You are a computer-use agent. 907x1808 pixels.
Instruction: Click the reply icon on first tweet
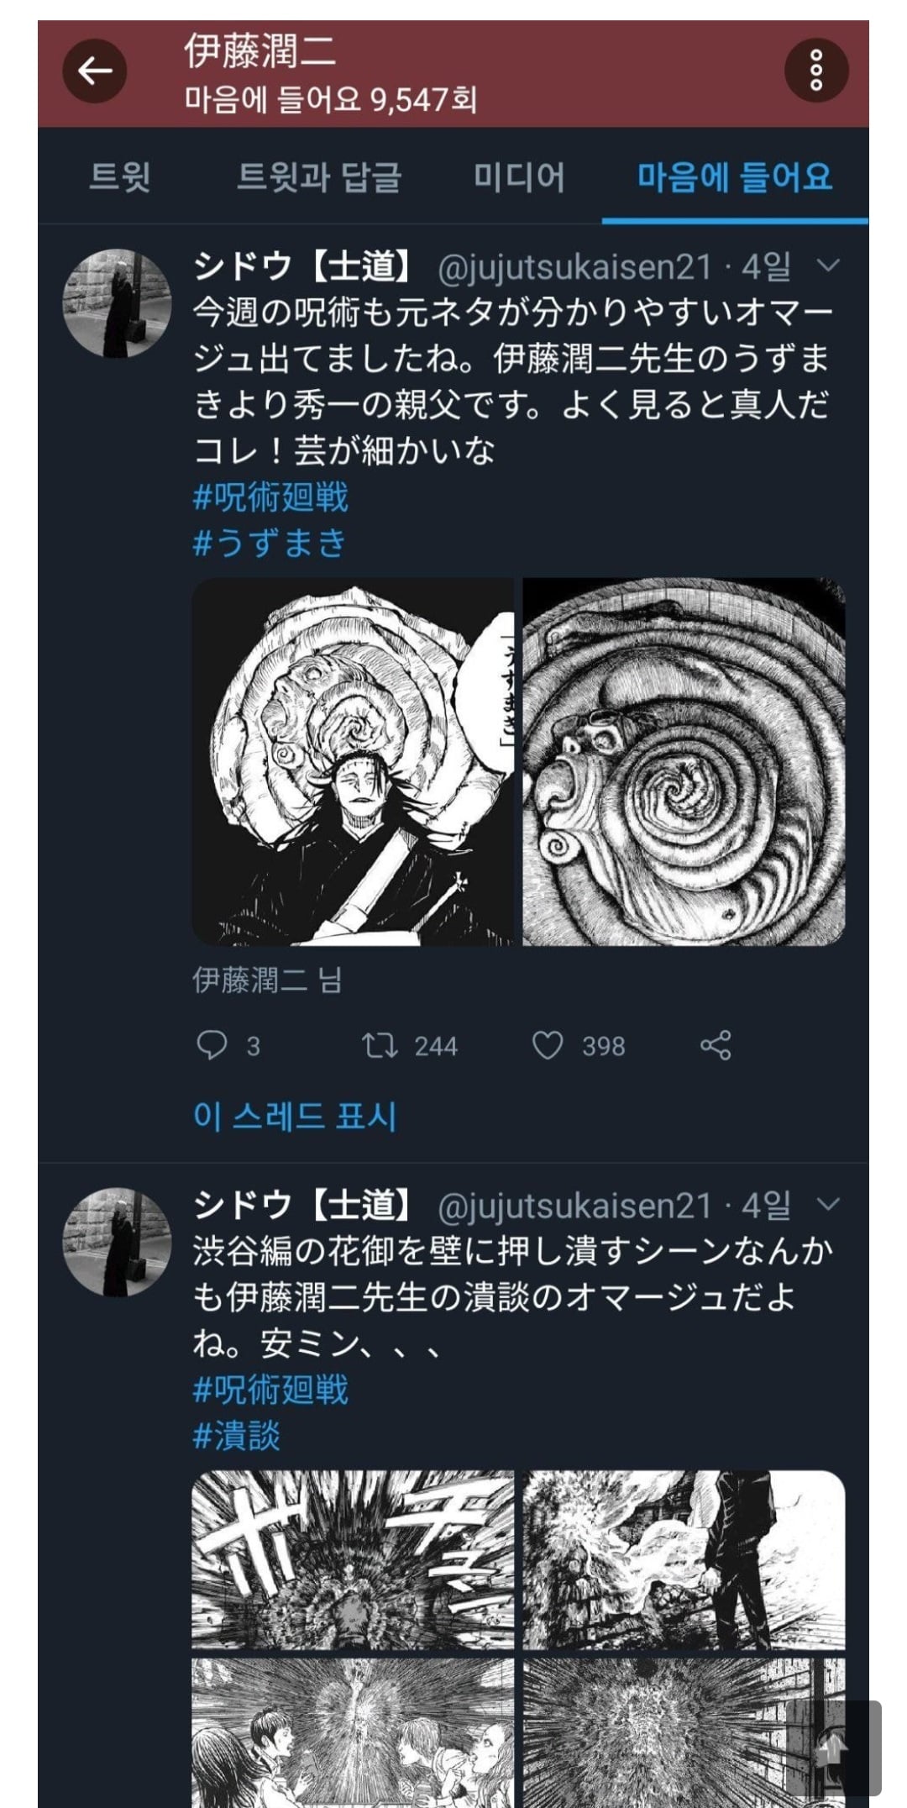(212, 1045)
